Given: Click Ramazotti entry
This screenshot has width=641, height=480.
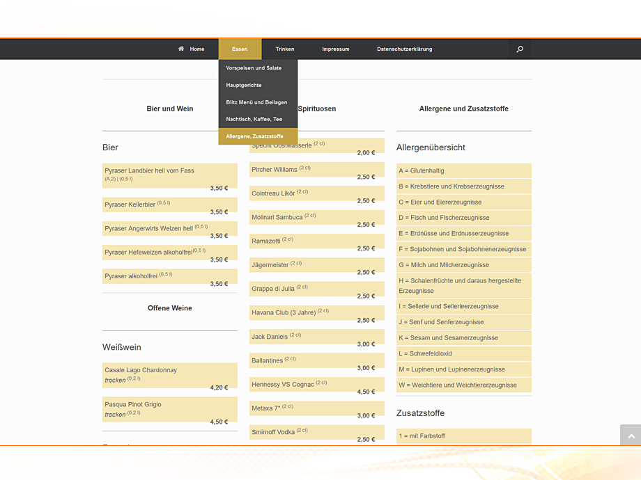Looking at the screenshot, I should coord(317,241).
